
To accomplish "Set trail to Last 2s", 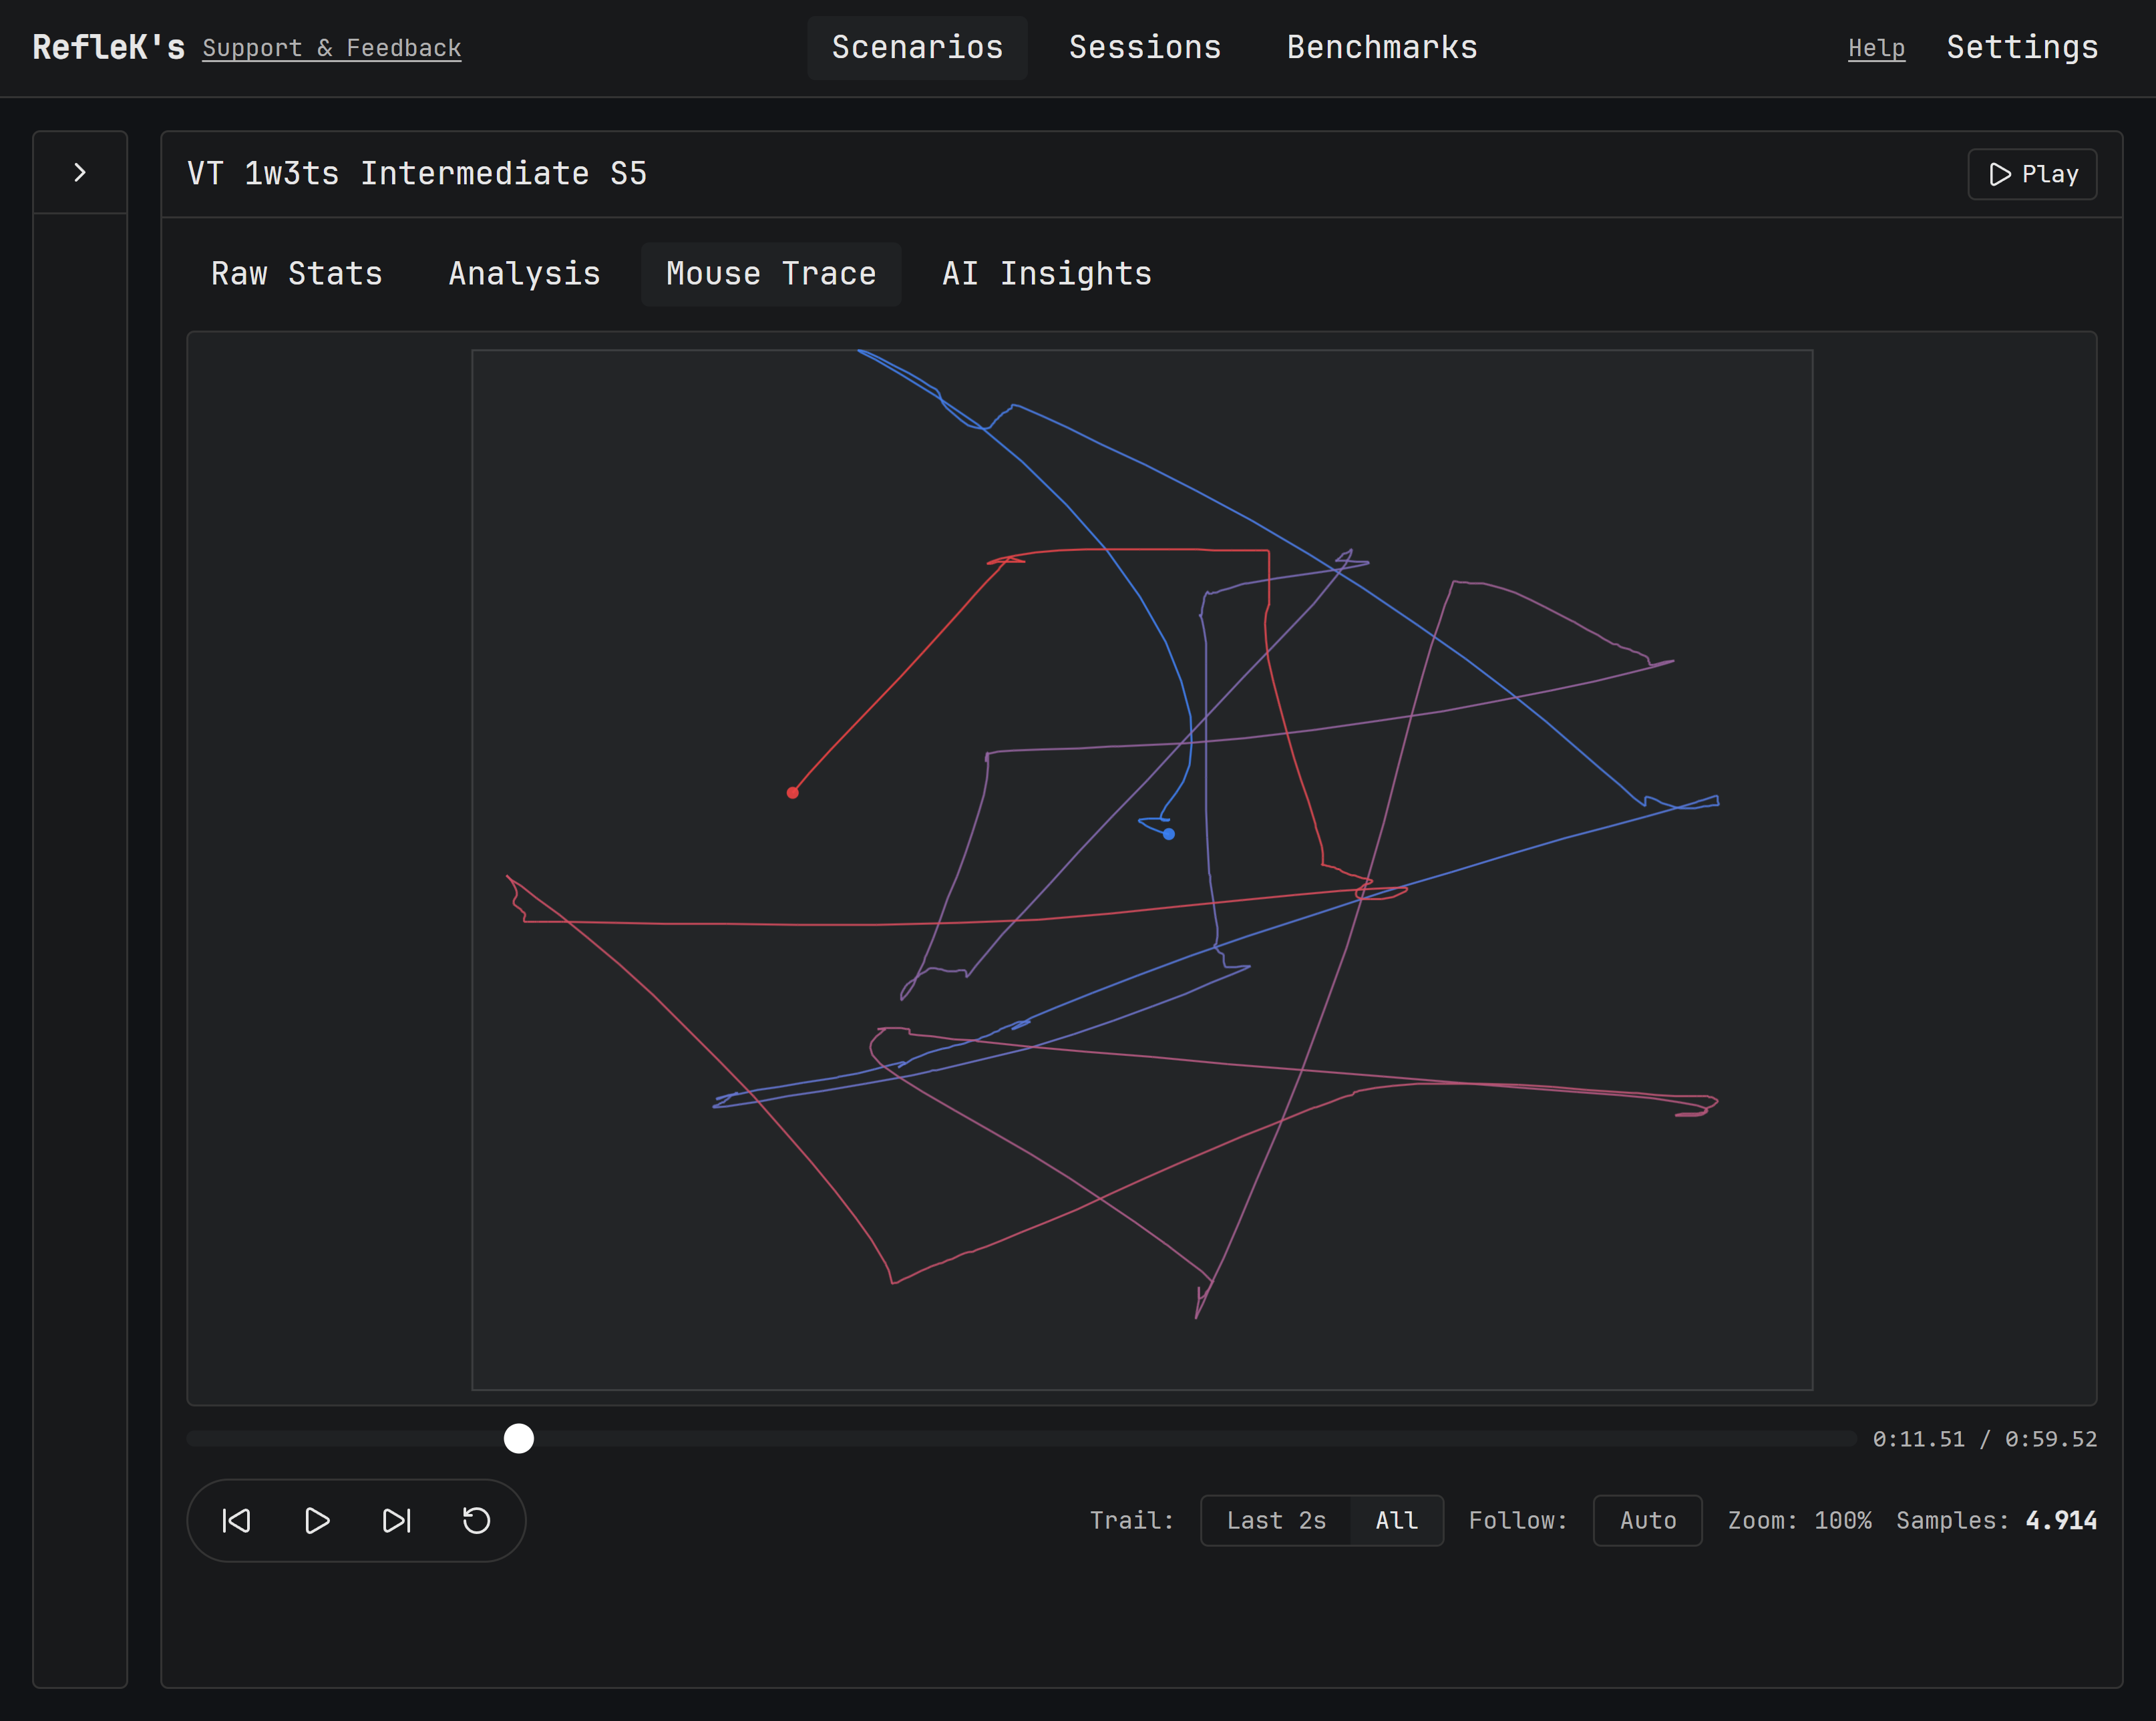I will 1275,1521.
